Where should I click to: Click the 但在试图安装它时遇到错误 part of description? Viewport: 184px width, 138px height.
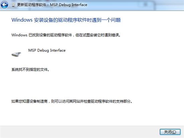point(98,35)
